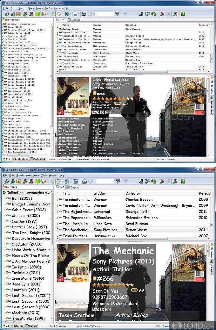Click the printer icon in the bottom window toolbar
The image size is (216, 330).
click(x=84, y=181)
